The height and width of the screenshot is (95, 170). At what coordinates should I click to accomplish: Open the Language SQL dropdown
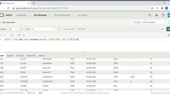point(13,29)
